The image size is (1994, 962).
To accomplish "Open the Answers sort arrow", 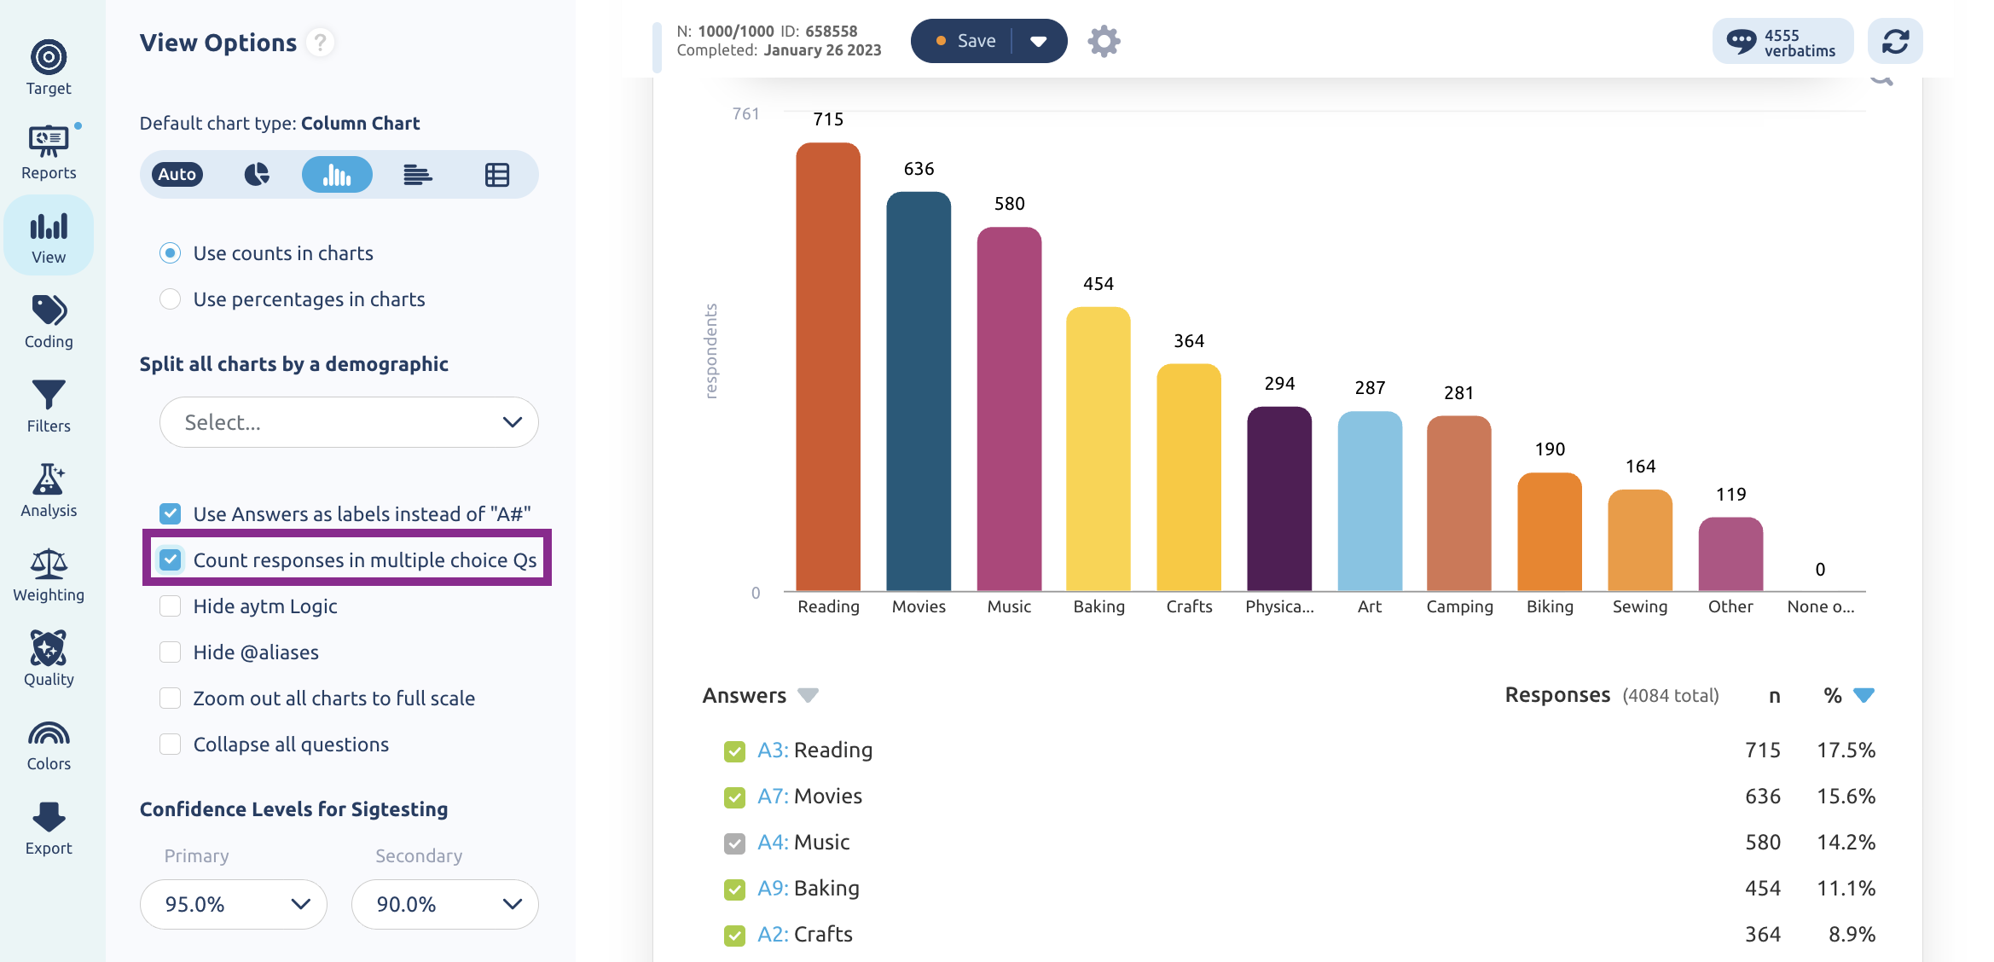I will [808, 695].
